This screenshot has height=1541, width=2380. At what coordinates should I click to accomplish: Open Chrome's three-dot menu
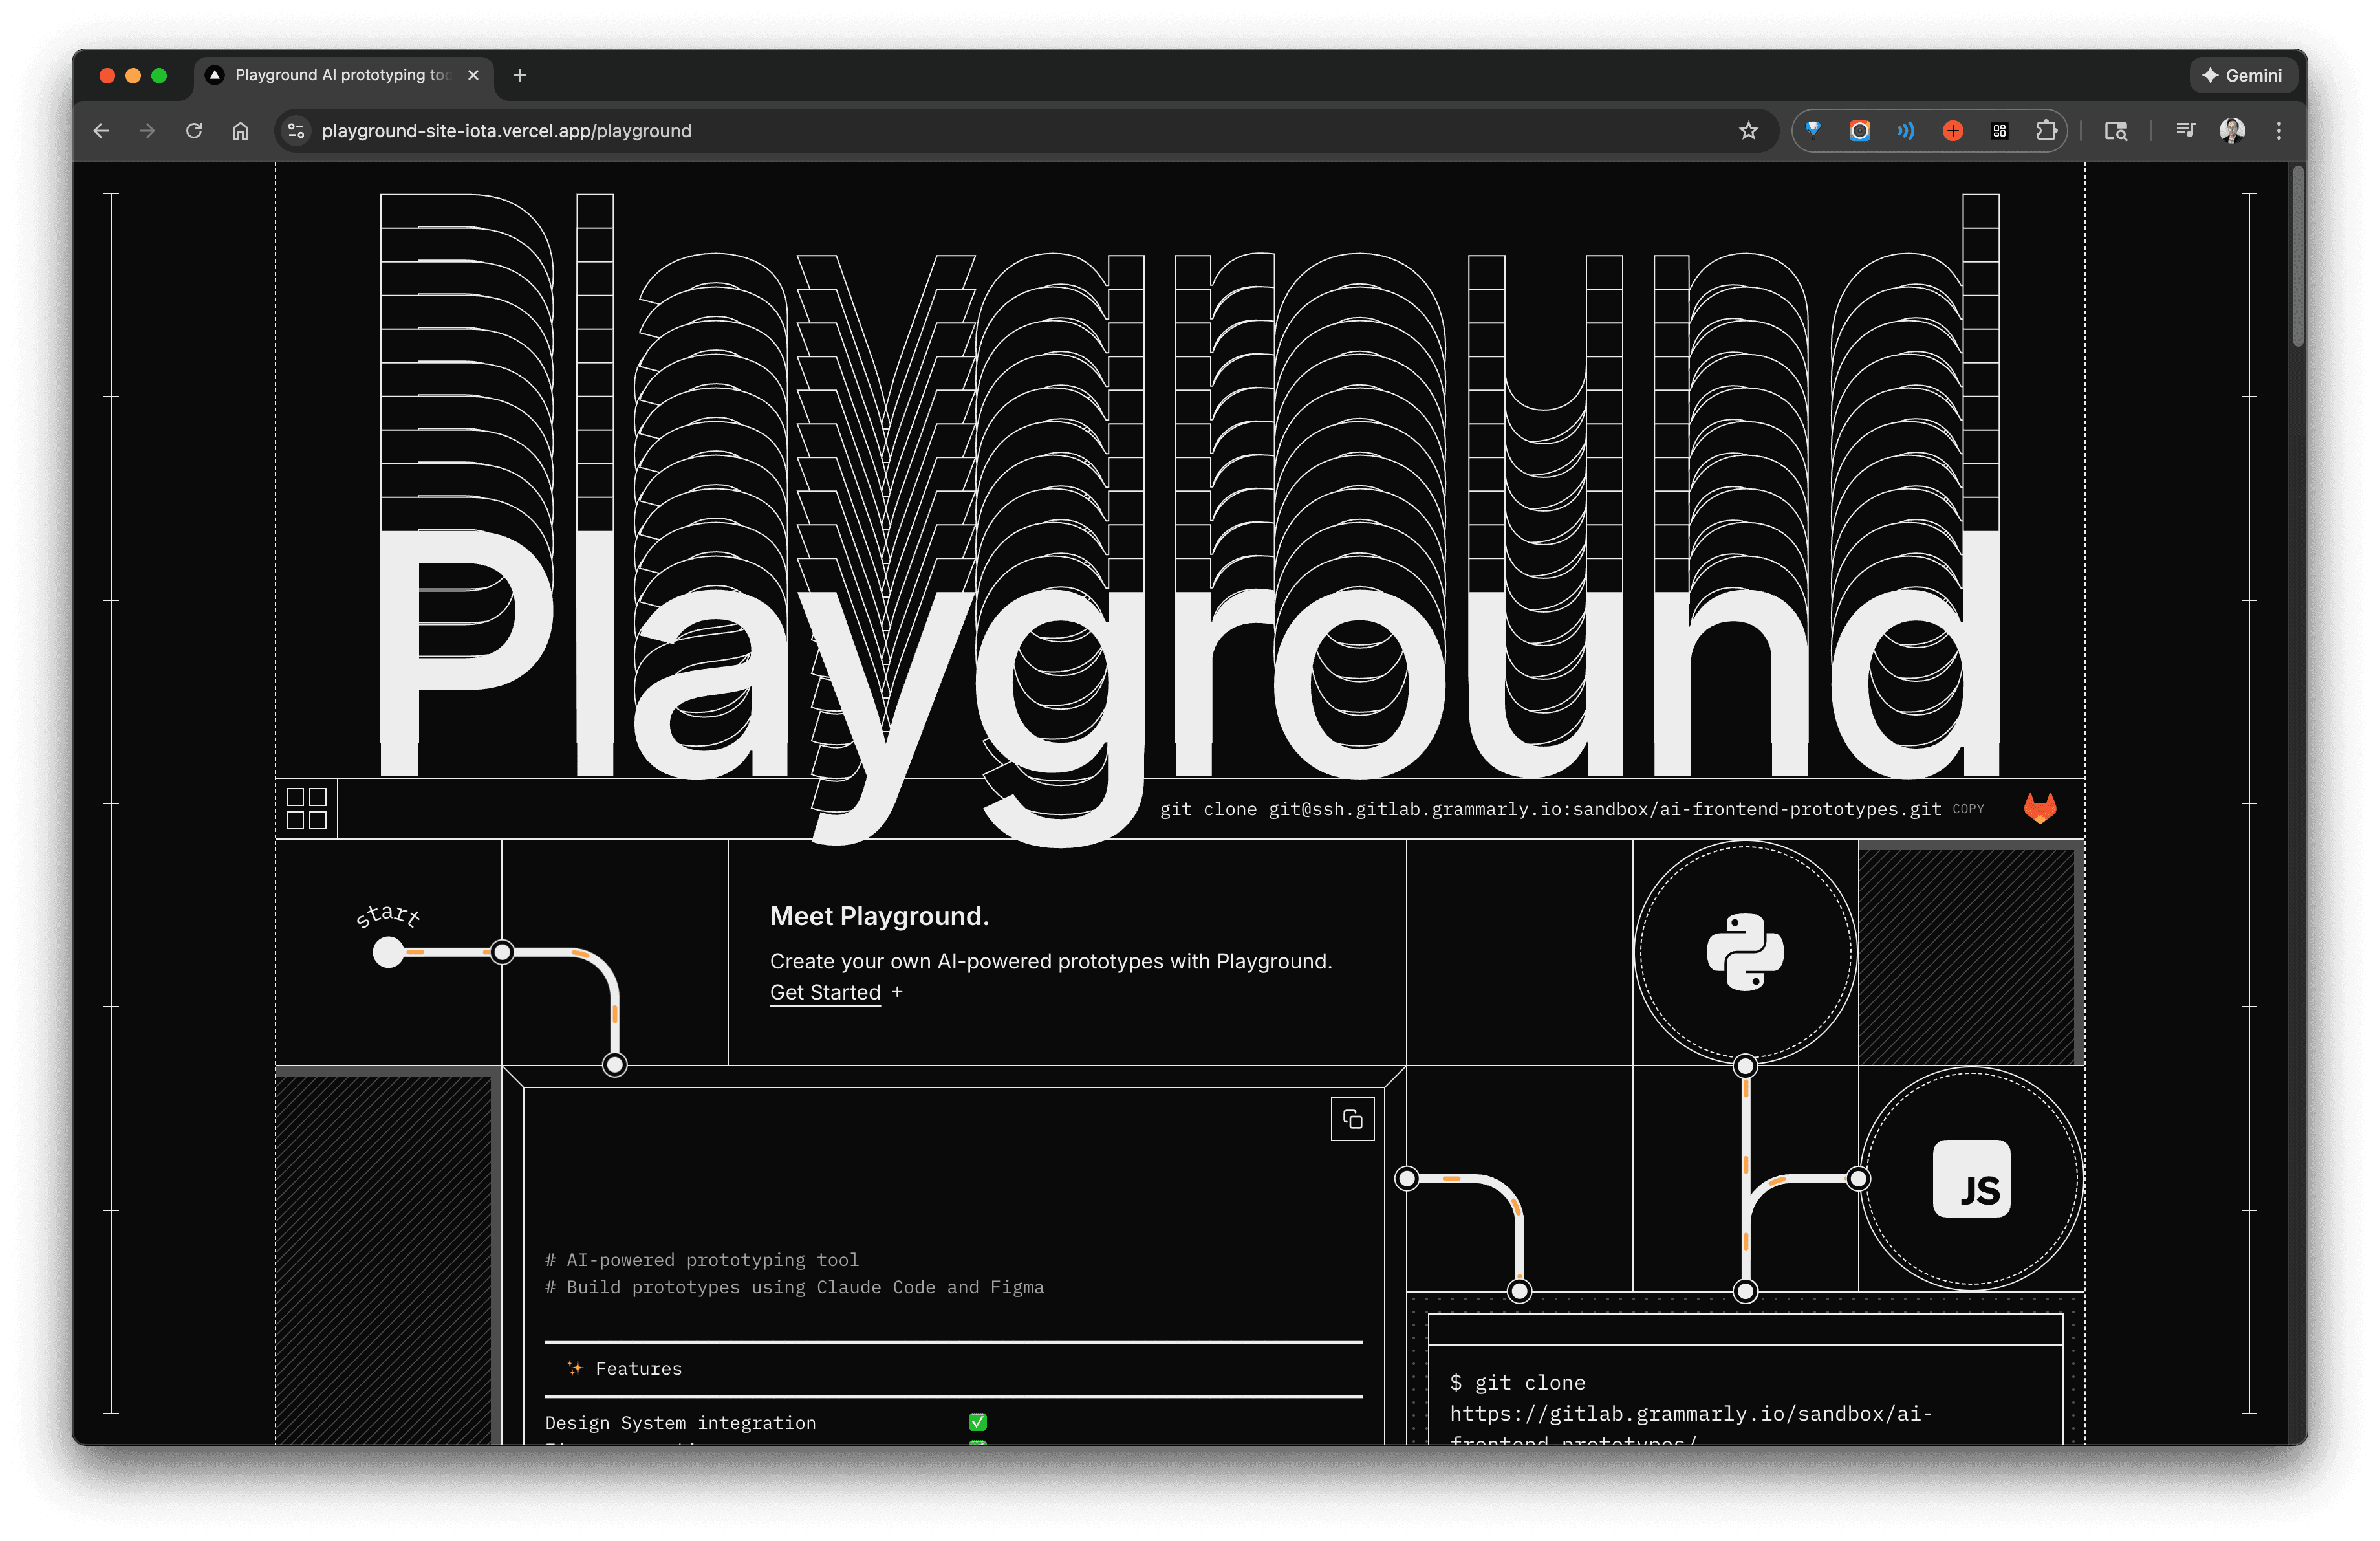point(2279,131)
